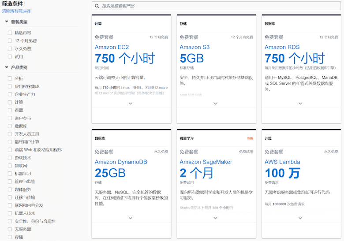Click the free tier product search field
Image resolution: width=344 pixels, height=241 pixels.
point(216,6)
